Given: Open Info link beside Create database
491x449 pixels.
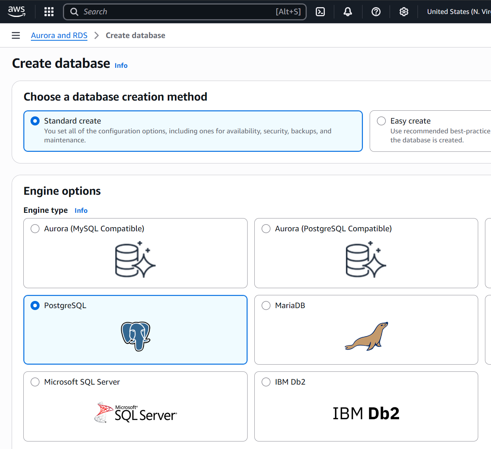Looking at the screenshot, I should coord(121,66).
